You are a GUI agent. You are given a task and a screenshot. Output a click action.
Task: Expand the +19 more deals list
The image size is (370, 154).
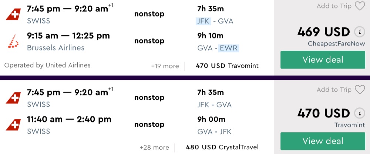[165, 66]
